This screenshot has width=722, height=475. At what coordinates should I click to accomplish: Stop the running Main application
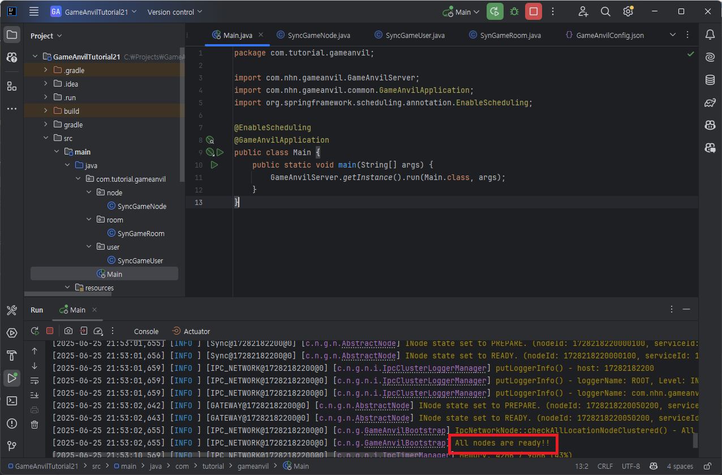click(x=533, y=12)
